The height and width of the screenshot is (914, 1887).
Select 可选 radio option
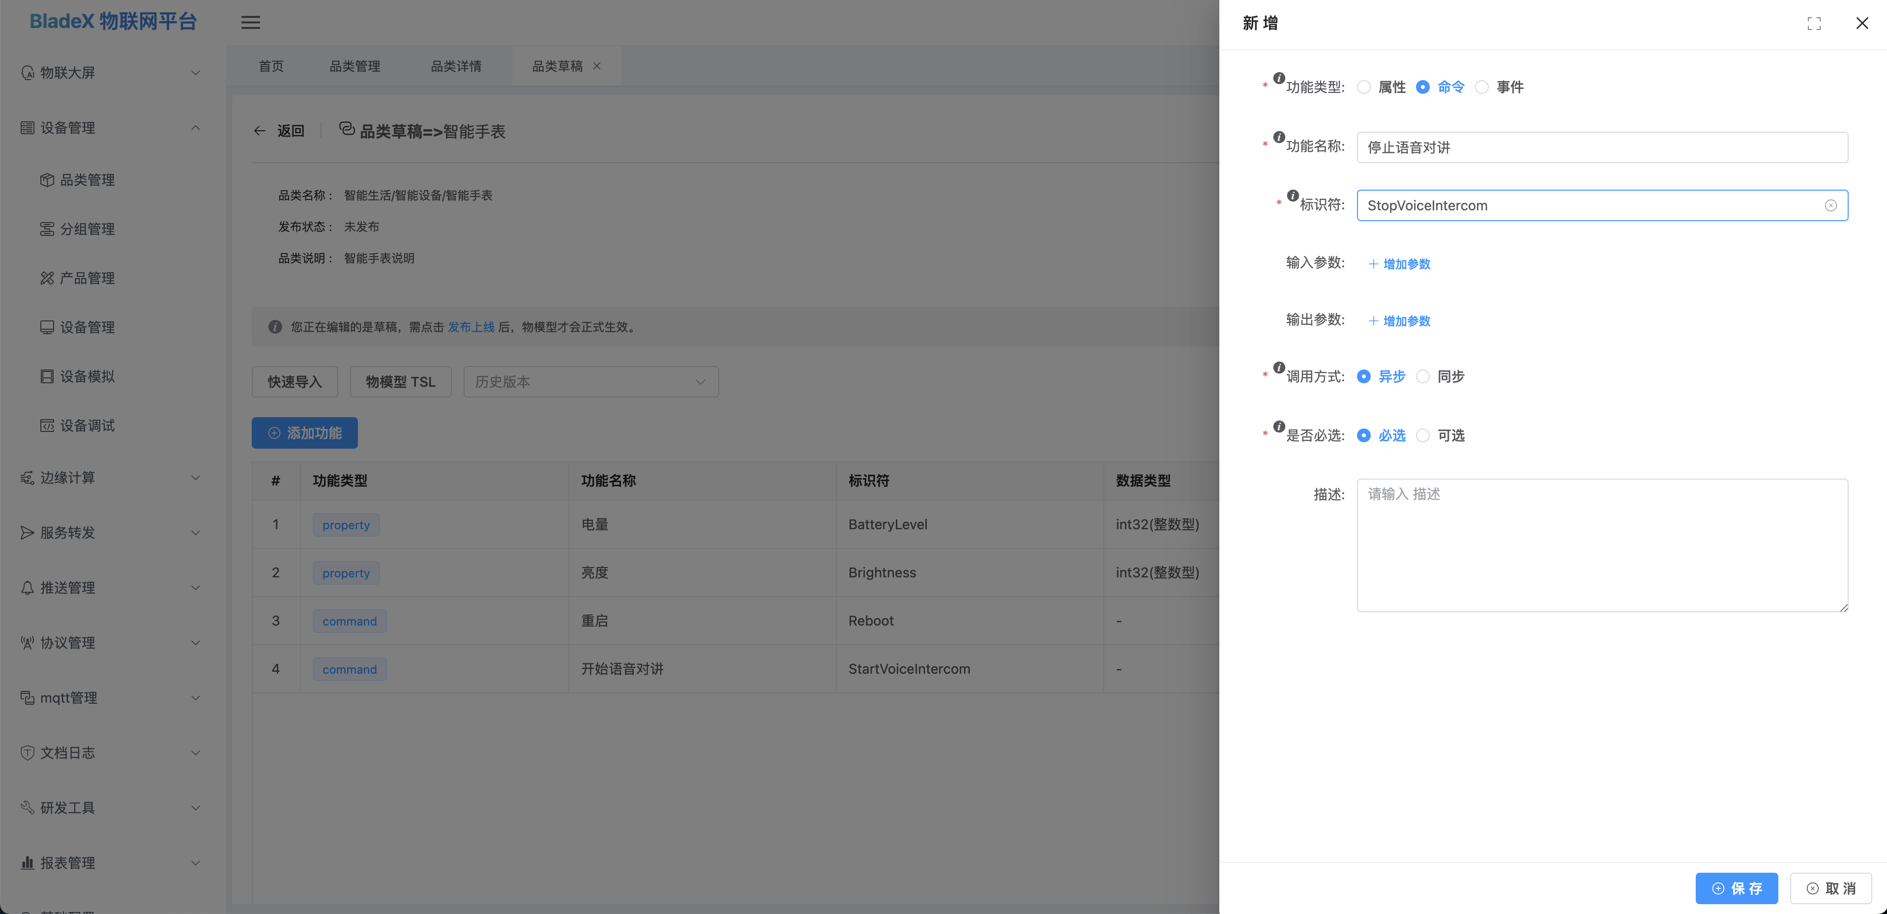click(x=1422, y=436)
